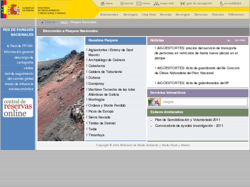This screenshot has height=187, width=250.
Task: Click the volcanic slope park photo
Action: tap(61, 89)
